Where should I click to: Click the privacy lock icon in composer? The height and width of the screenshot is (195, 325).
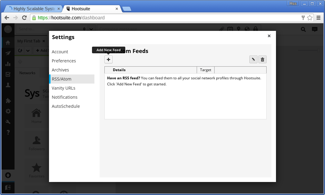click(256, 29)
